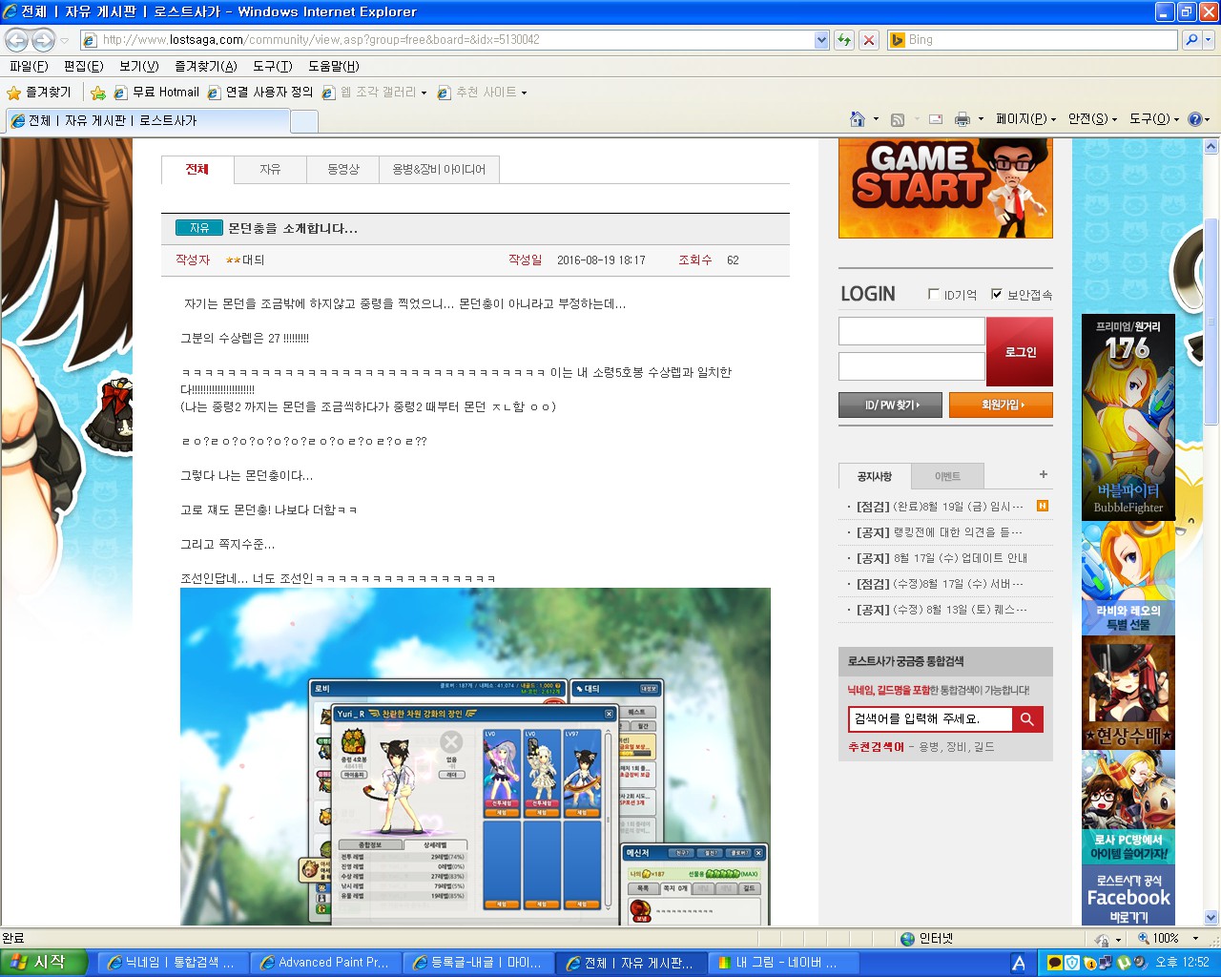1221x977 pixels.
Task: Click the orange 회원가입 button
Action: click(x=1001, y=405)
